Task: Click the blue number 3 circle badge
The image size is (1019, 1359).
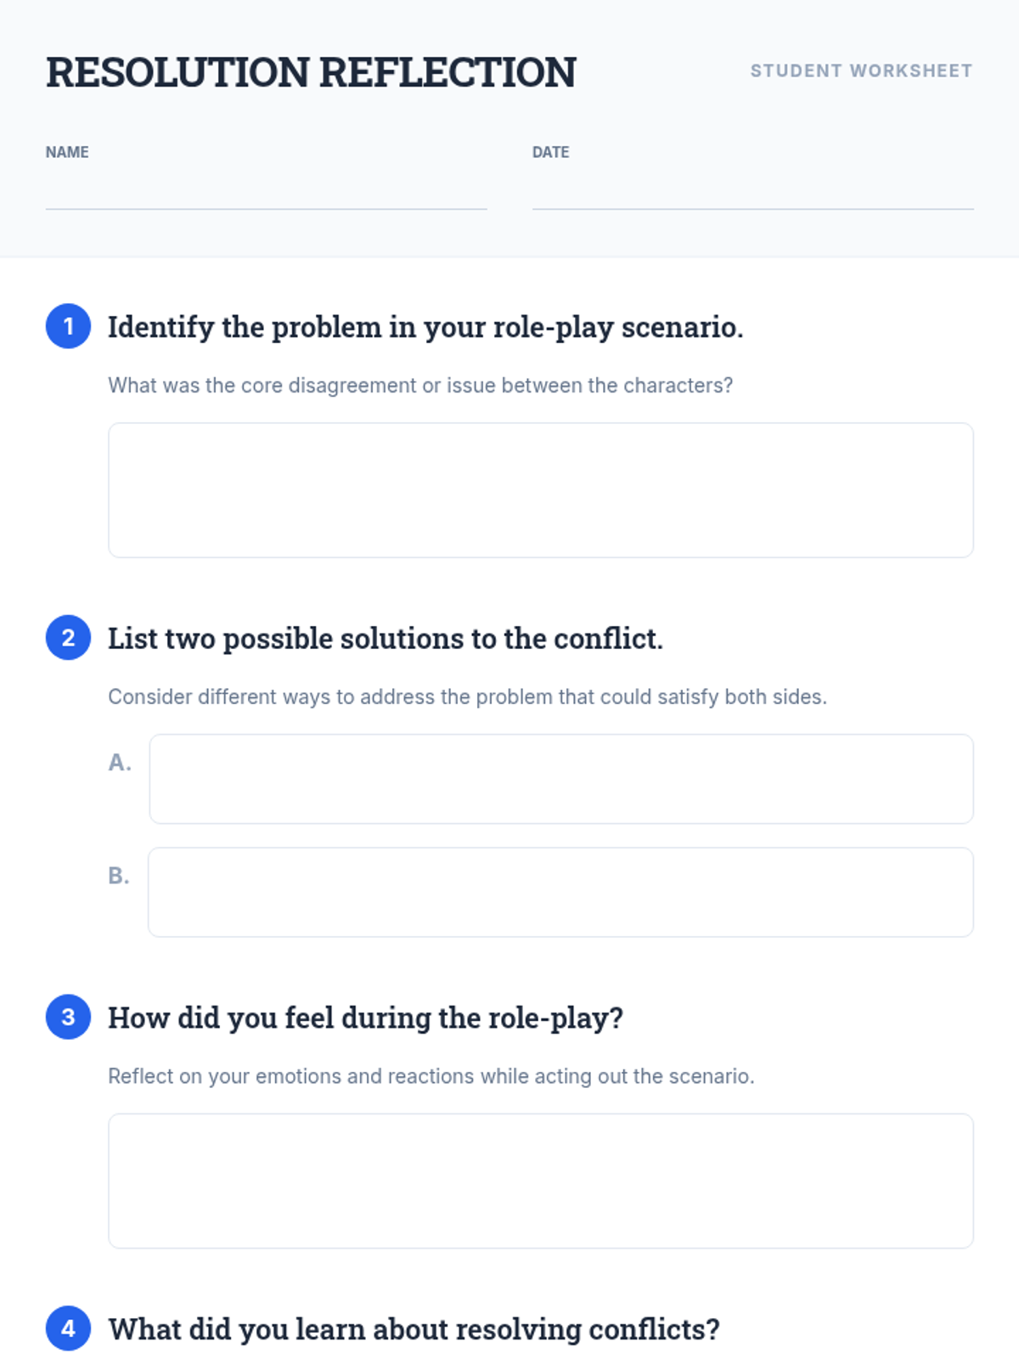Action: tap(68, 1017)
